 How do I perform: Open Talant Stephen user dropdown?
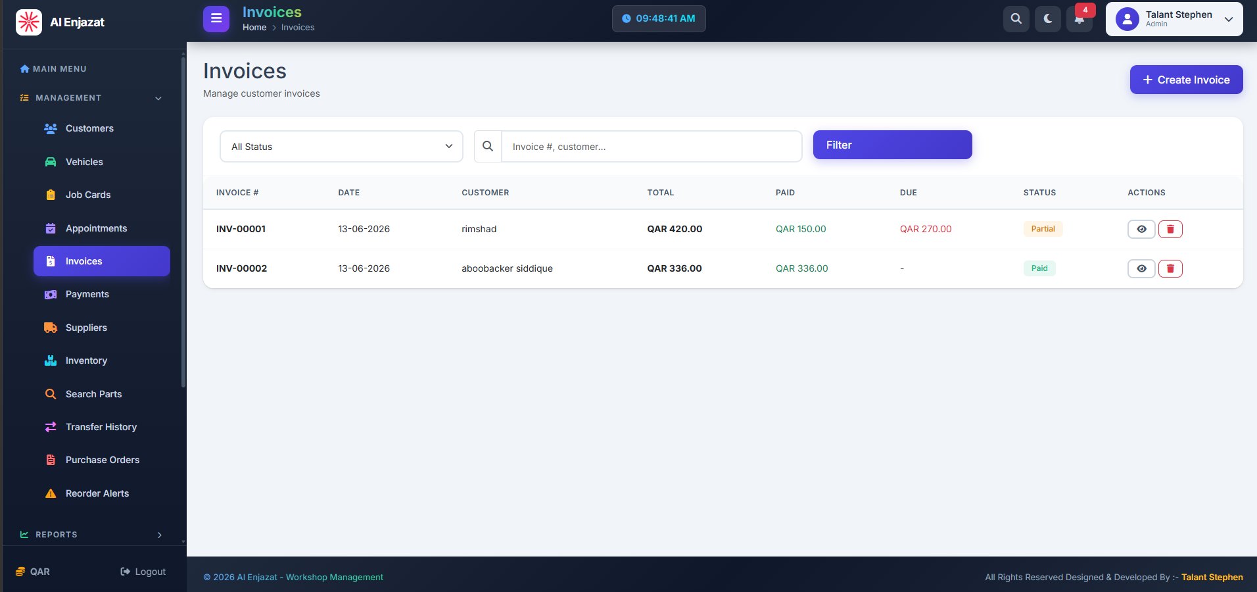(1174, 19)
